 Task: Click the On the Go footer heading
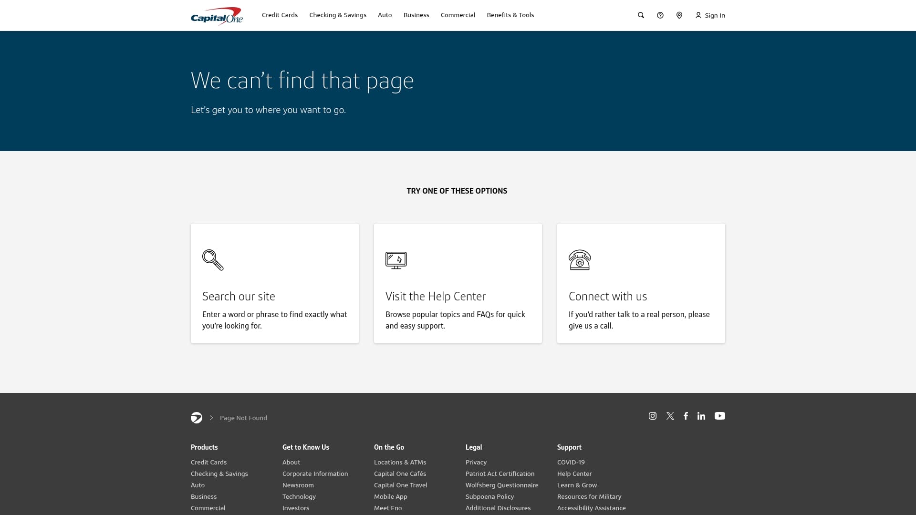pos(389,447)
